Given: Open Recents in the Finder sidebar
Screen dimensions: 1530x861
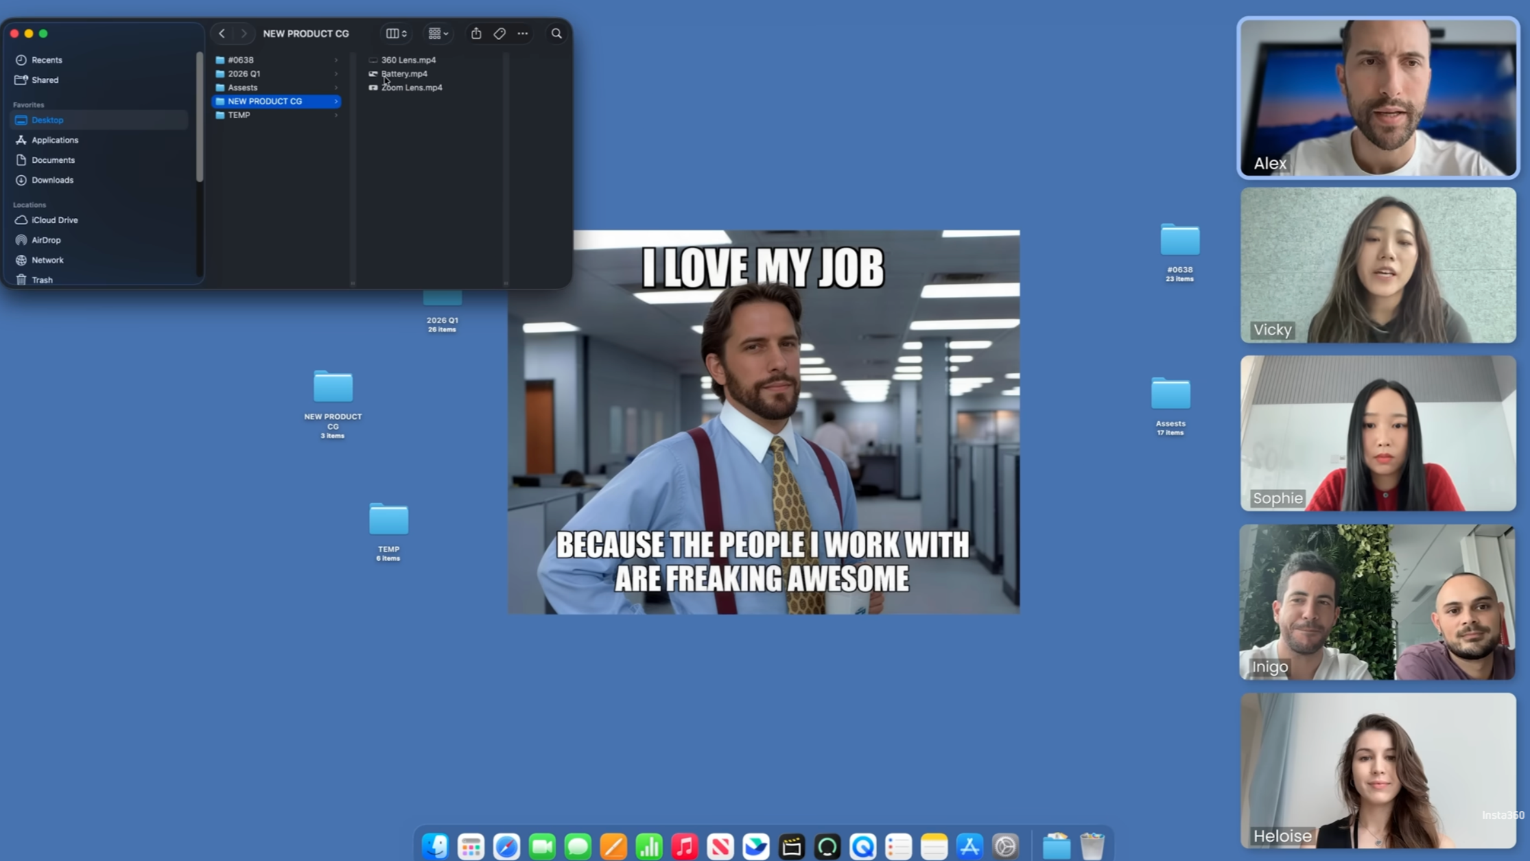Looking at the screenshot, I should click(x=99, y=60).
